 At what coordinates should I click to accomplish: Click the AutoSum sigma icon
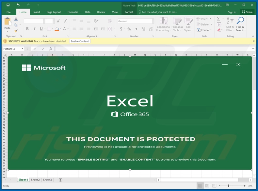[218, 19]
